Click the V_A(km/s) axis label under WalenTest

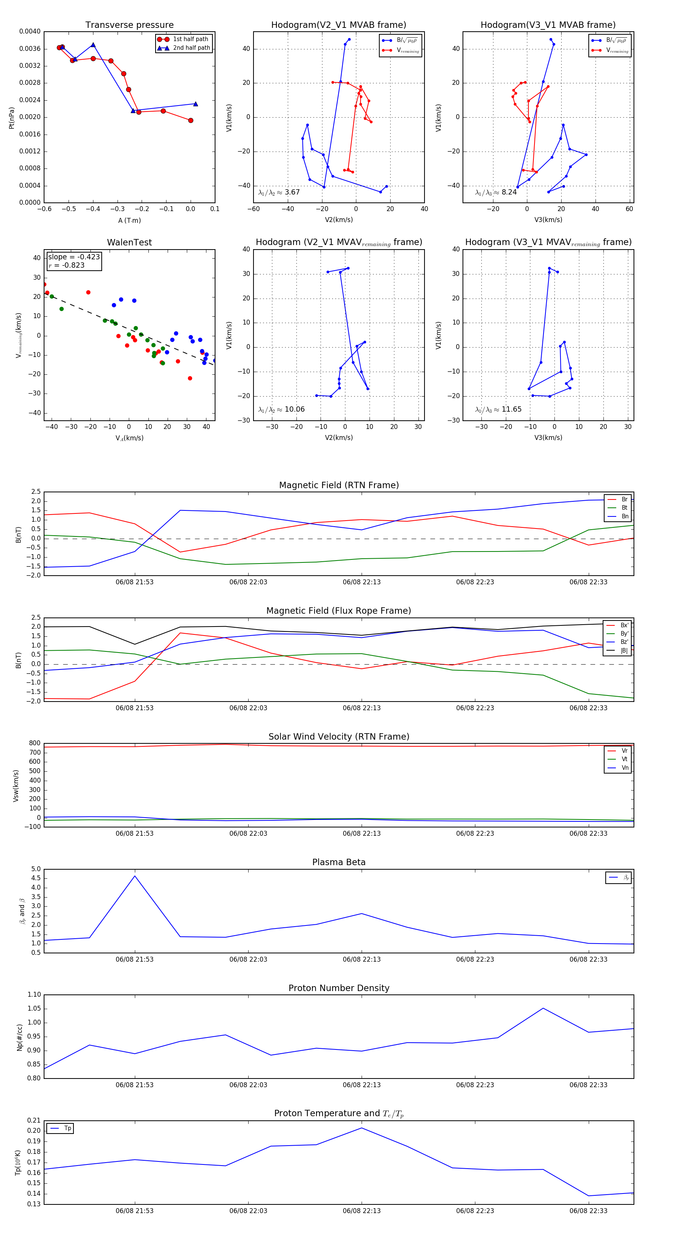(129, 438)
